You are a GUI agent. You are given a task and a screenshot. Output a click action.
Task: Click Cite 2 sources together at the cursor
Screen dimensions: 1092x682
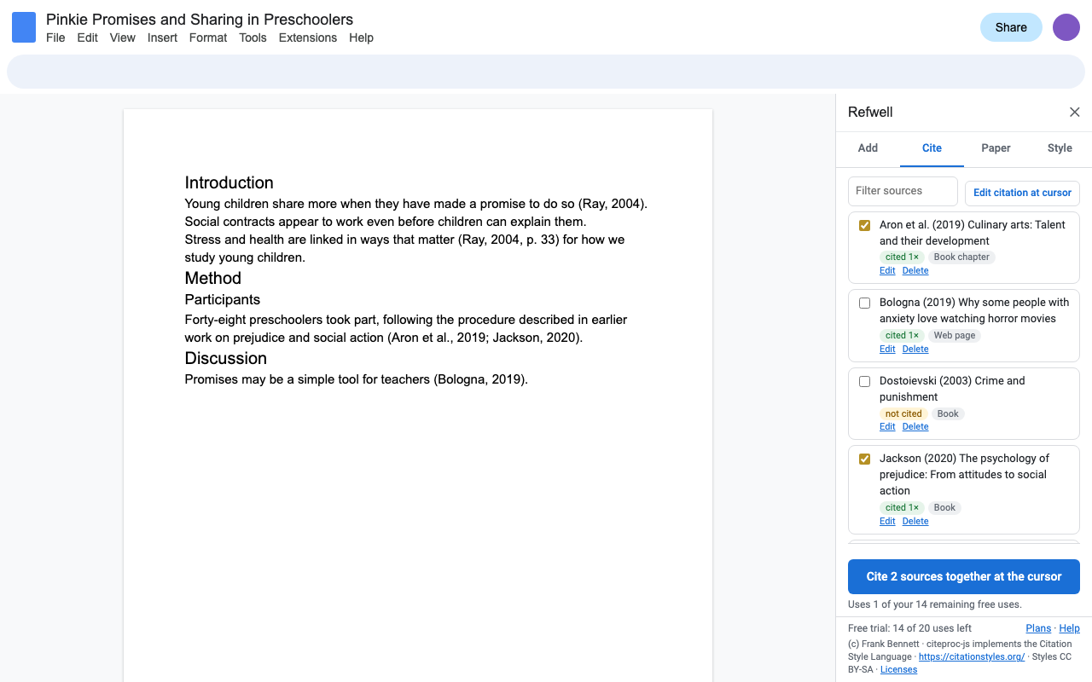pos(964,576)
